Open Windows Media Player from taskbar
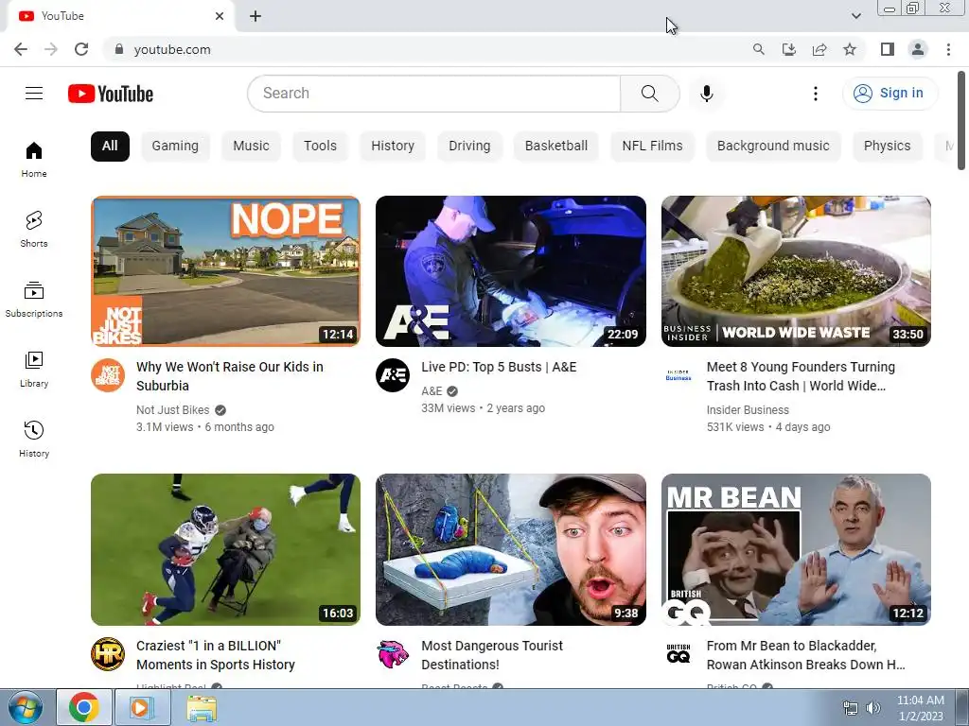969x726 pixels. point(141,707)
